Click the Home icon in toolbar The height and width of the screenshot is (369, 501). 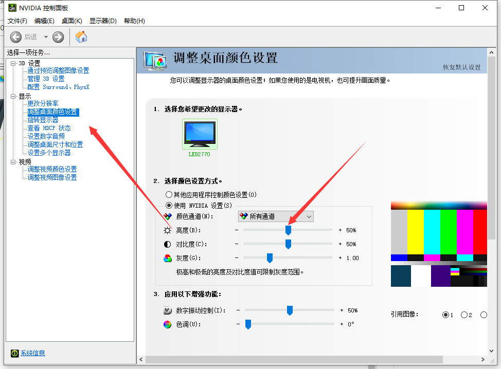click(81, 36)
